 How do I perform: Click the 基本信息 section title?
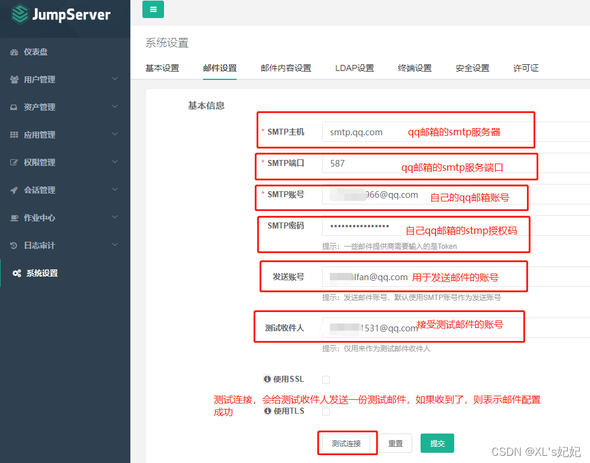[206, 106]
